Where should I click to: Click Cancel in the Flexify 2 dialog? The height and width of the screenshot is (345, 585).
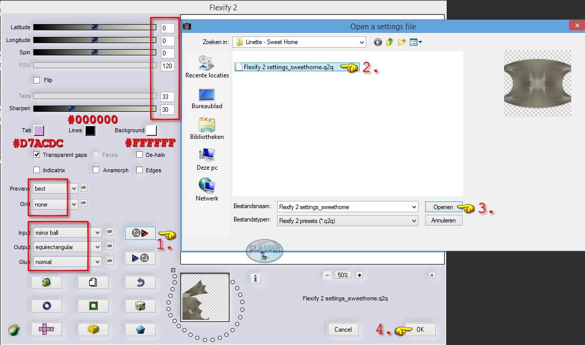(x=343, y=329)
